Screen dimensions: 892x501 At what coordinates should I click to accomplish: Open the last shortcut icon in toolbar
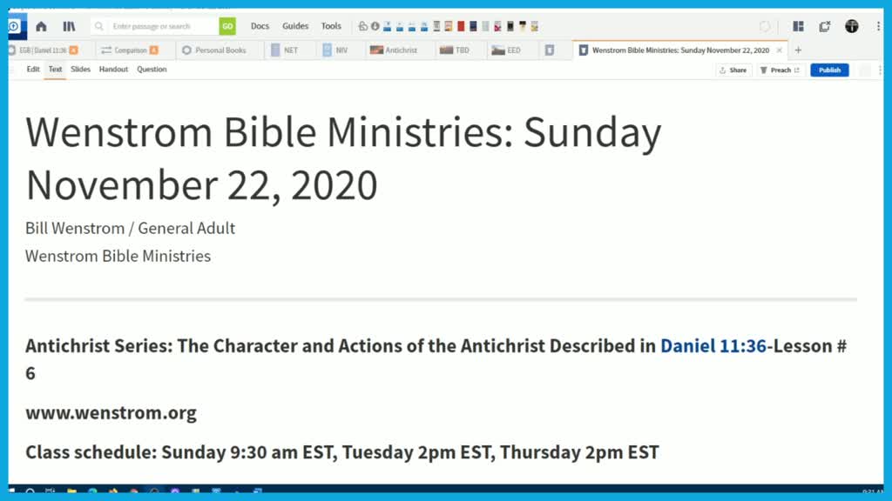535,26
